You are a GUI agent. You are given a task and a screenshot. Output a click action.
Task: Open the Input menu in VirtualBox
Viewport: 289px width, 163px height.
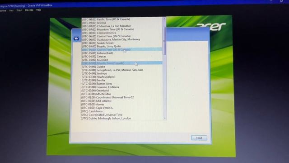[x=19, y=10]
